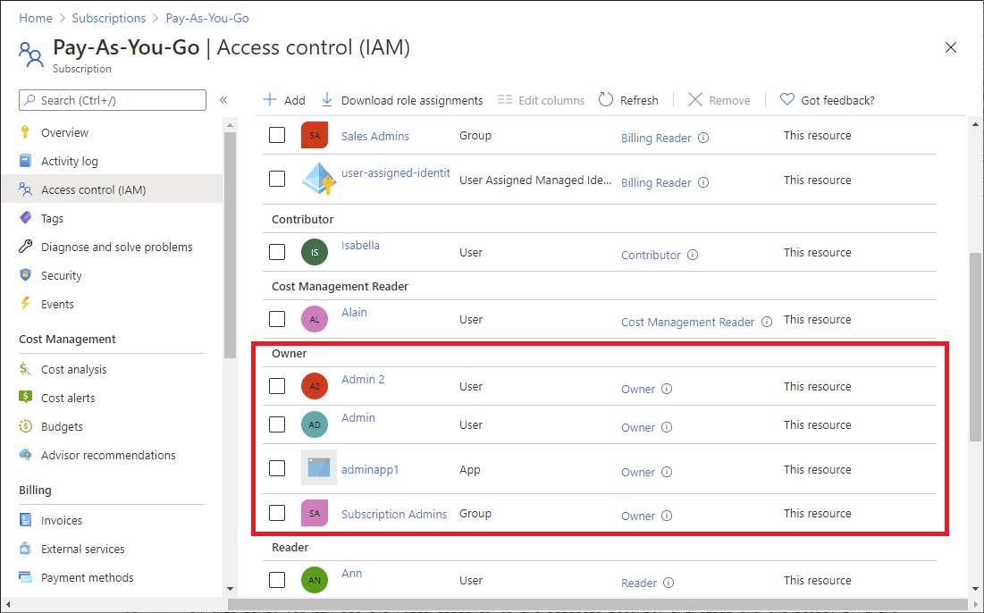Click Download role assignments

pos(402,100)
